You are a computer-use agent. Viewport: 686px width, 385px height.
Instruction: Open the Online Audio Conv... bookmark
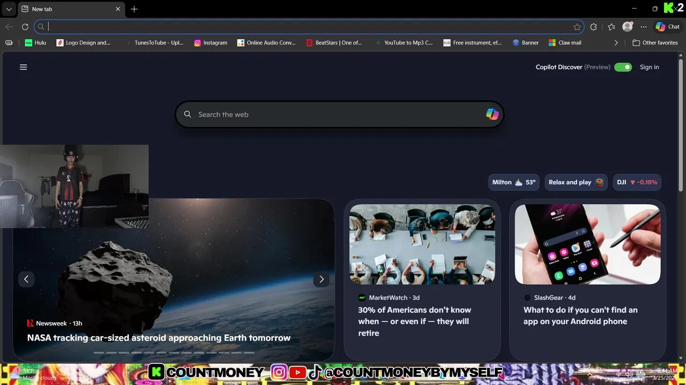click(x=266, y=43)
